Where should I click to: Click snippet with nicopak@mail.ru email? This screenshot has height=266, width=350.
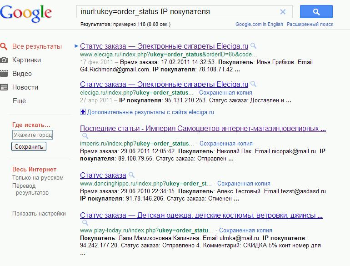coord(203,155)
